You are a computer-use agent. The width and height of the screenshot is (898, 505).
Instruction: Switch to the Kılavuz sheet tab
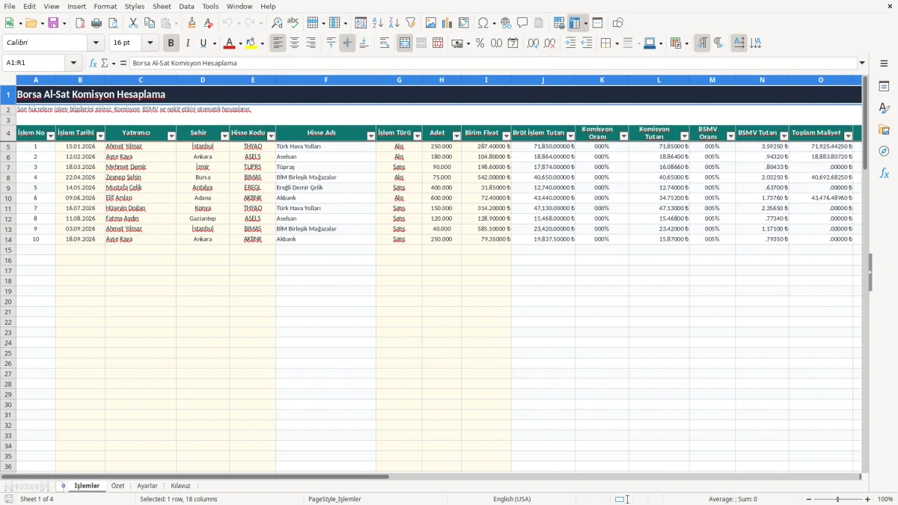click(x=180, y=486)
